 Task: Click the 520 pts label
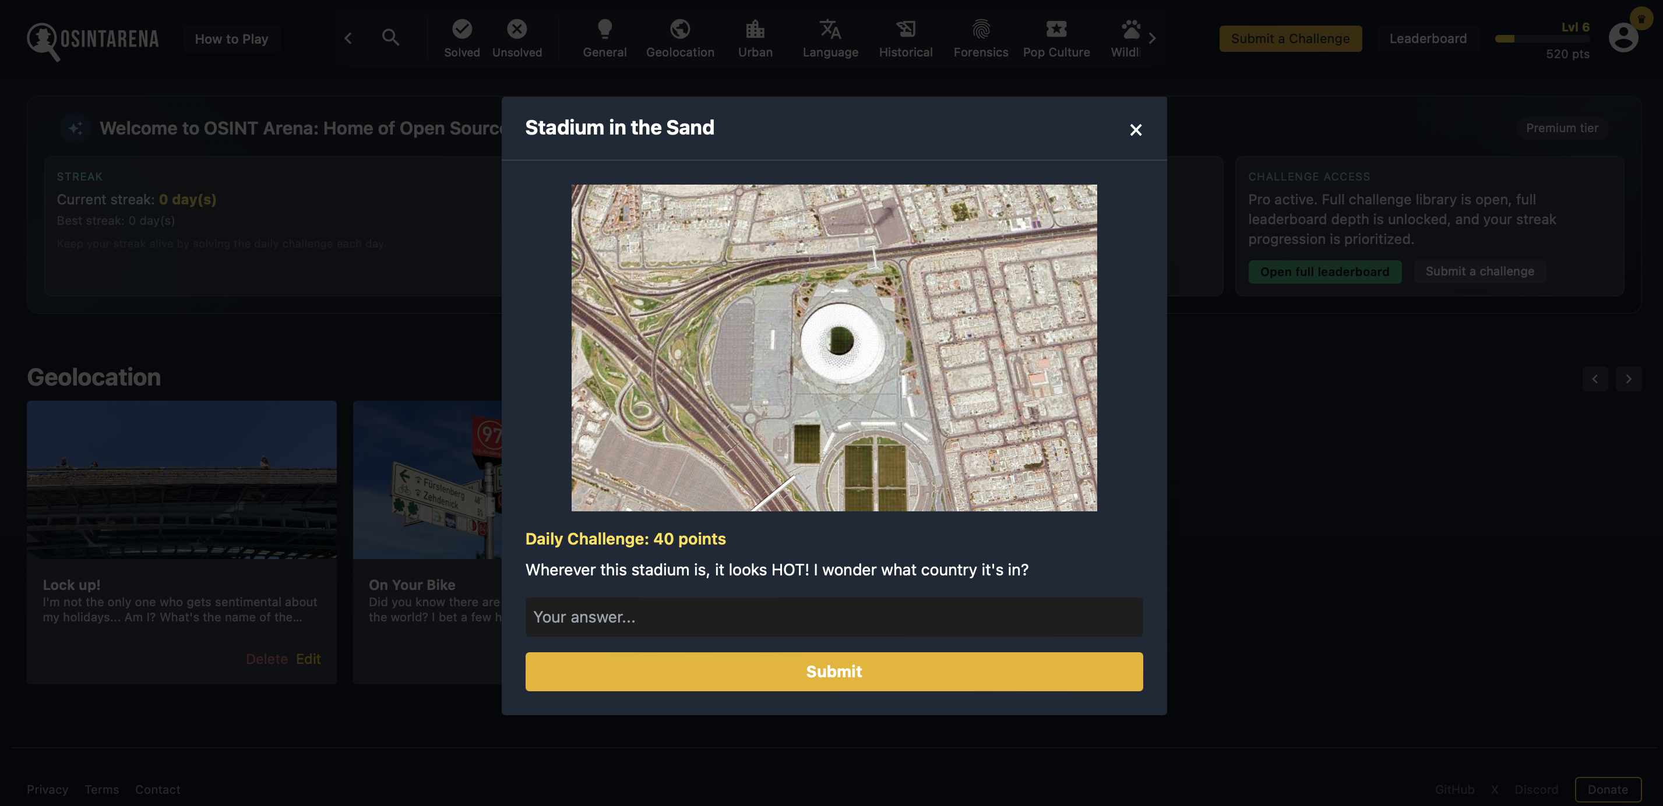(x=1567, y=54)
